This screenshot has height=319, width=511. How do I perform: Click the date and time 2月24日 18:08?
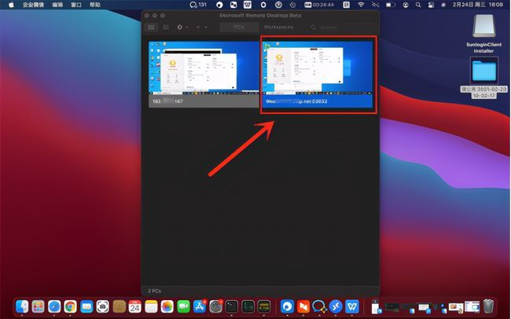(x=478, y=5)
